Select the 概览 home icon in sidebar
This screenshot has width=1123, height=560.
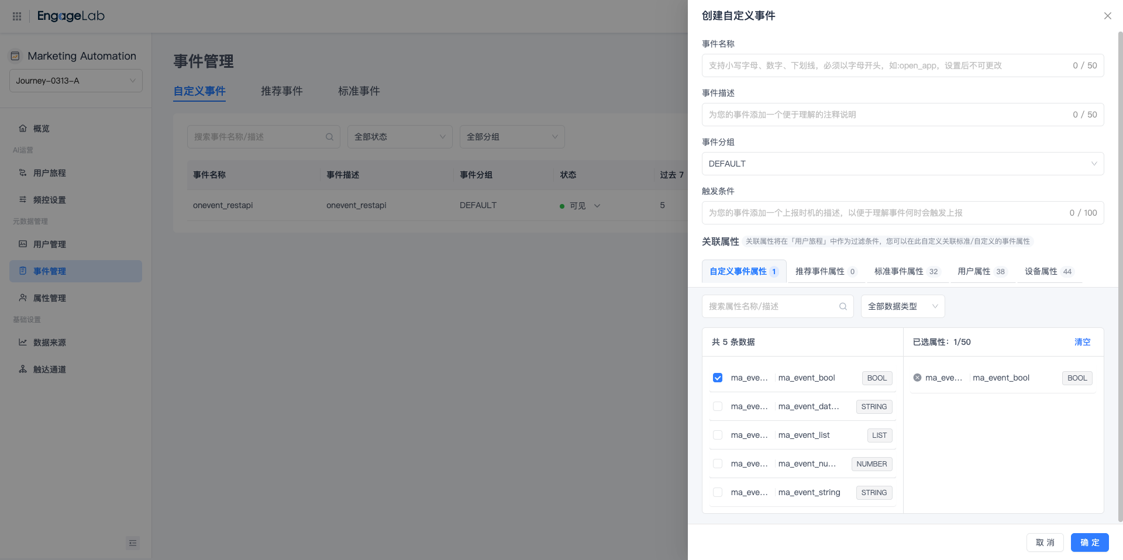point(22,128)
